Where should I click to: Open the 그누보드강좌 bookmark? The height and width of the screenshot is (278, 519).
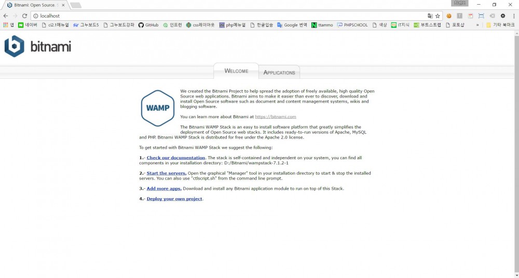(x=119, y=25)
